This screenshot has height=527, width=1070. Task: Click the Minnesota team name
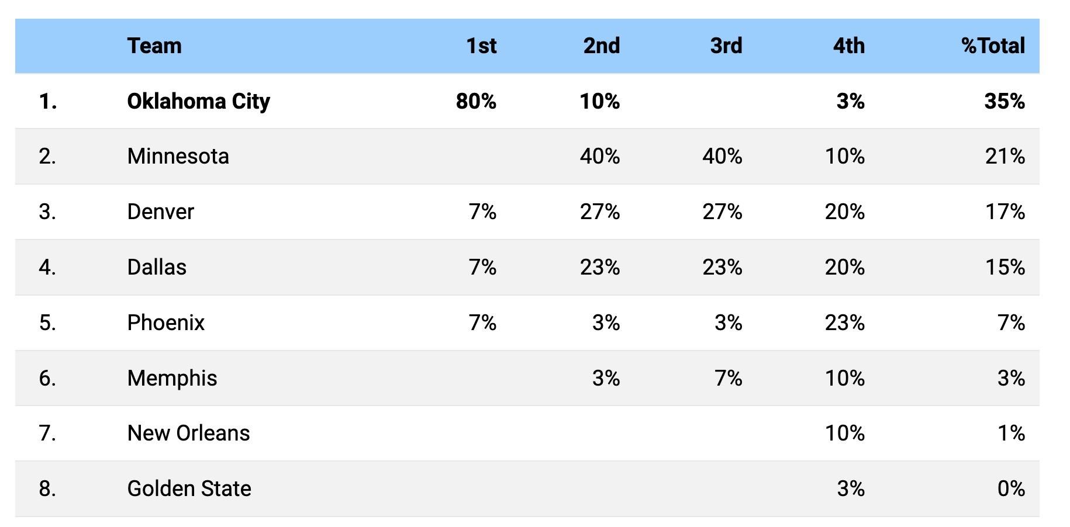tap(178, 156)
